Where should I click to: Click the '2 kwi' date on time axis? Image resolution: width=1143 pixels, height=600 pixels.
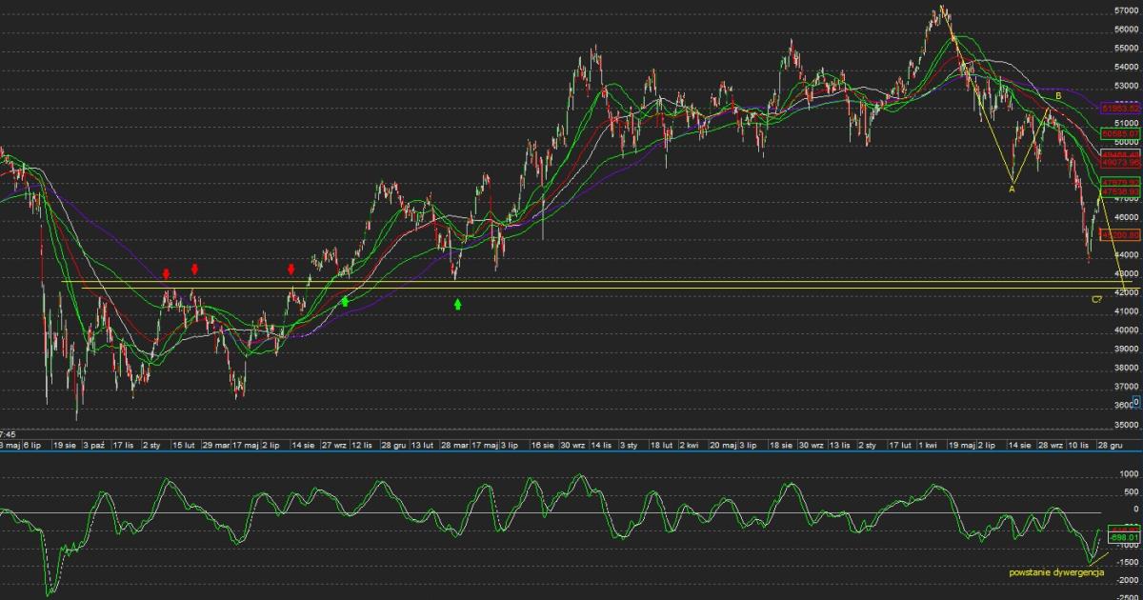pos(689,445)
